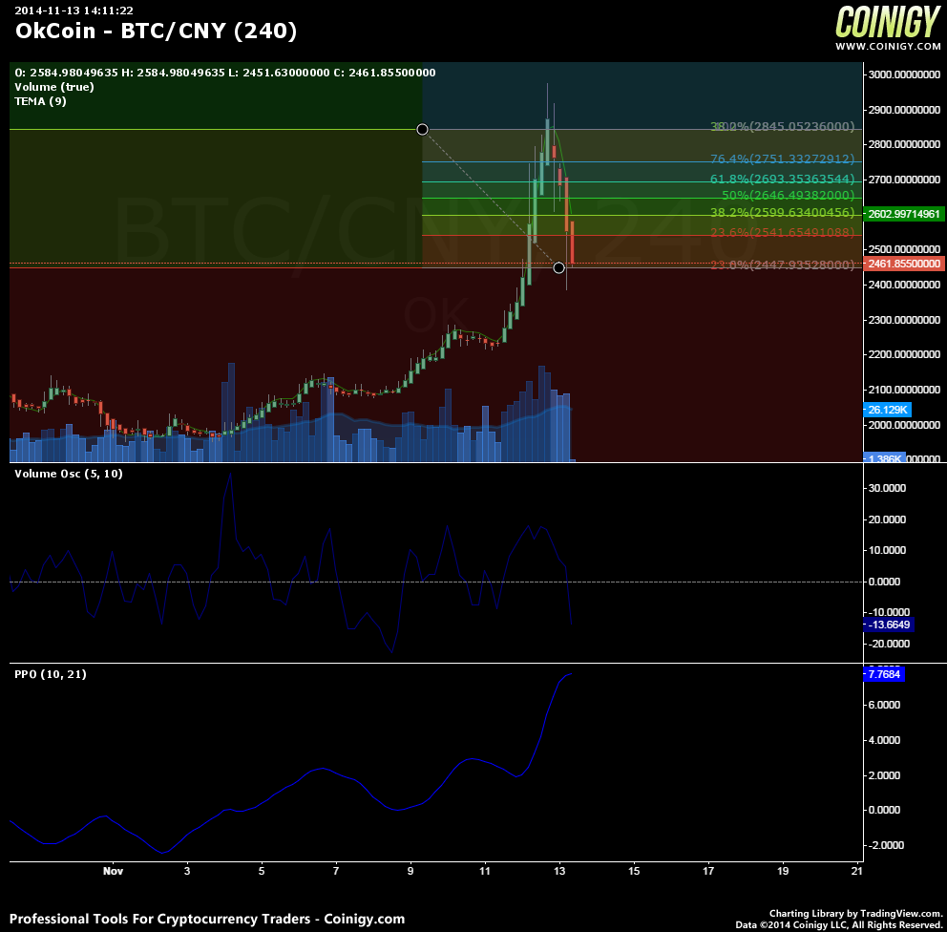Select the TEMA (9) indicator label

40,101
